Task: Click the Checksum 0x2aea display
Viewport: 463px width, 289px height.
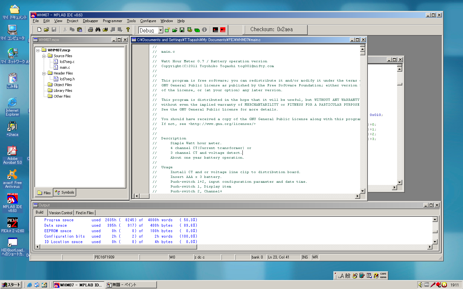Action: point(271,30)
